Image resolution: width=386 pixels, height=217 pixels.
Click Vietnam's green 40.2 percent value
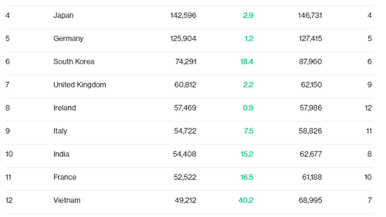246,200
